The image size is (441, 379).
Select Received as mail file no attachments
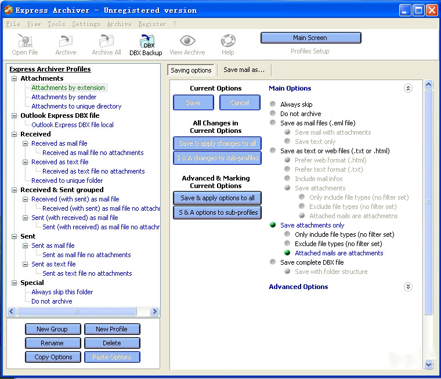[x=93, y=153]
